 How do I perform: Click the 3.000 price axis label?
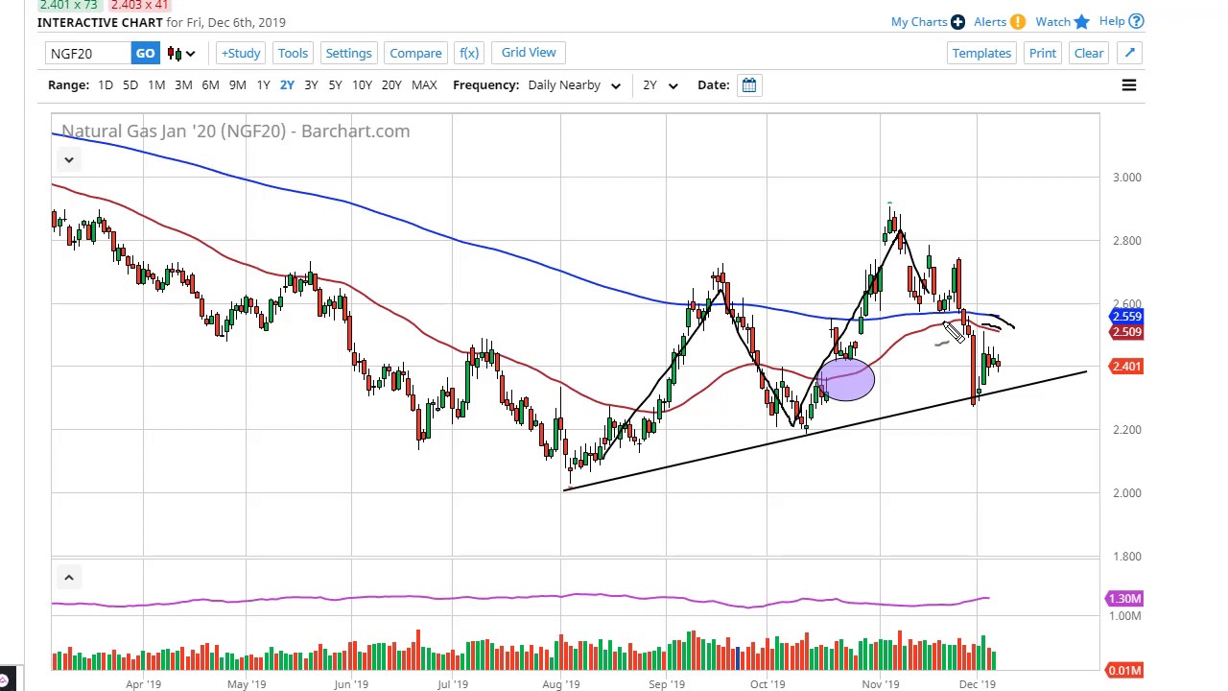1126,178
